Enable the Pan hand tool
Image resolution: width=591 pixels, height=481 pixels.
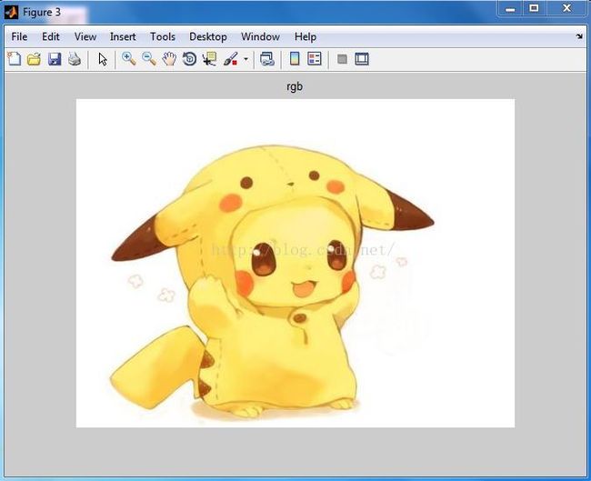pyautogui.click(x=169, y=59)
